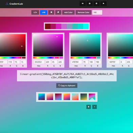The width and height of the screenshot is (133, 133).
Task: Select the orchid fourth palette swatch
Action: [x=64, y=26]
